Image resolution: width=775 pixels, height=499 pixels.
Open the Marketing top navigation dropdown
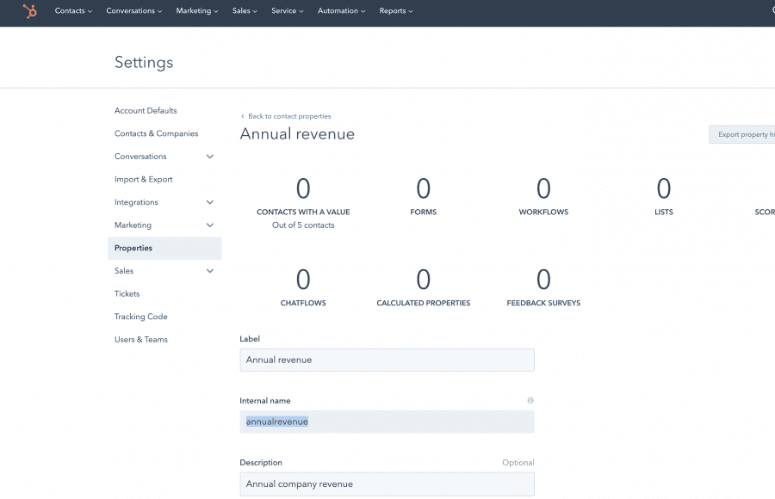click(197, 11)
